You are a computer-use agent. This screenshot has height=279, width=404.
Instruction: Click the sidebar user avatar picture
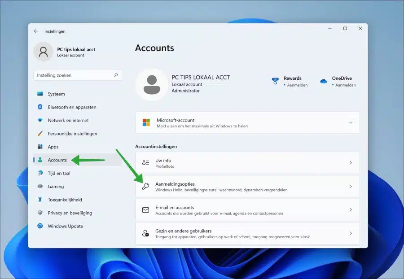coord(43,52)
